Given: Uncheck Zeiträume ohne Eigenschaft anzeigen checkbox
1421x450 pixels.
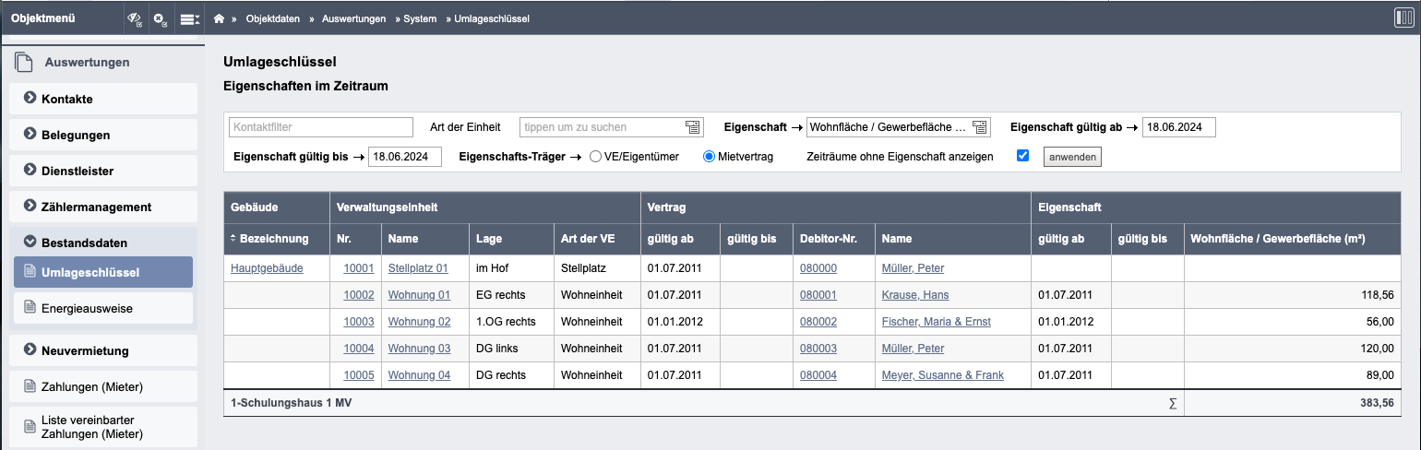Looking at the screenshot, I should pos(1022,156).
